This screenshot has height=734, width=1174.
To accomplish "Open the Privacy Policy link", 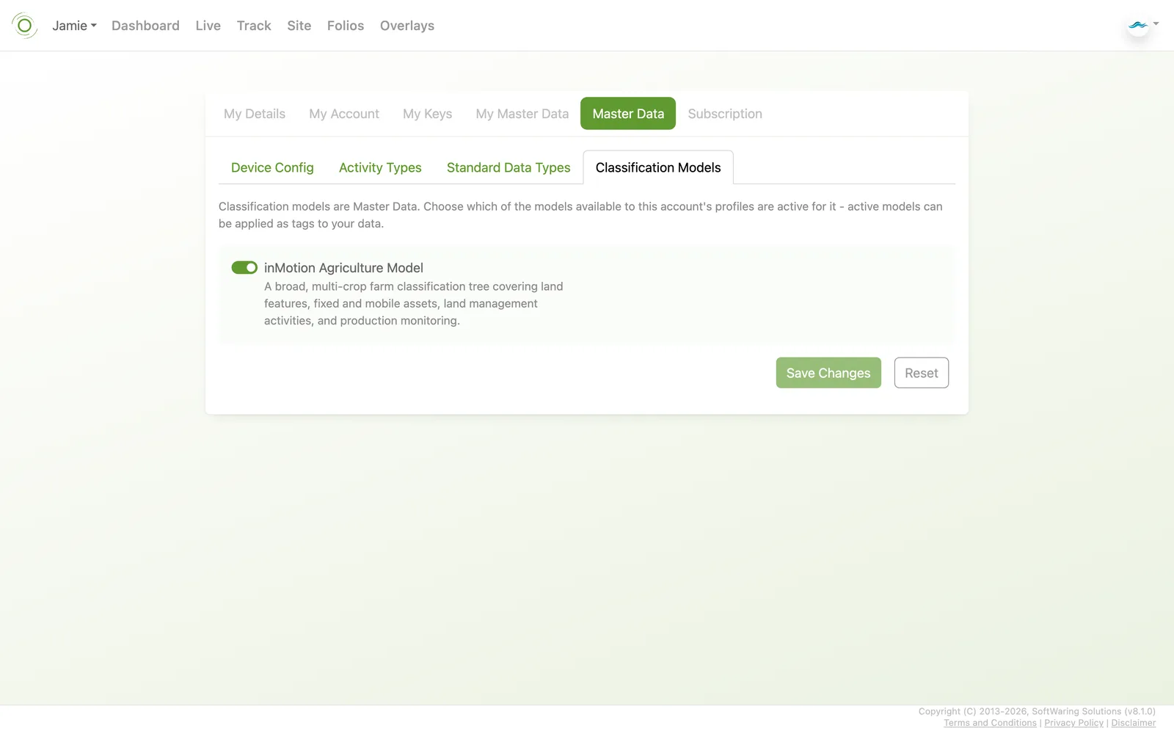I will coord(1073,723).
